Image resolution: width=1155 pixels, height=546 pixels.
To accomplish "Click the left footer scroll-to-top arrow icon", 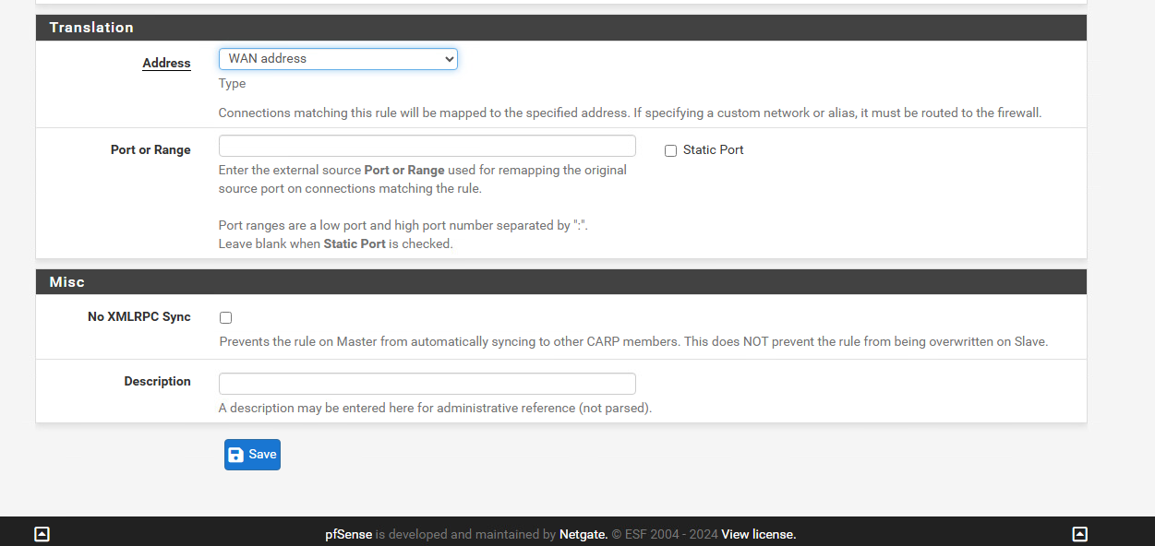I will click(42, 534).
